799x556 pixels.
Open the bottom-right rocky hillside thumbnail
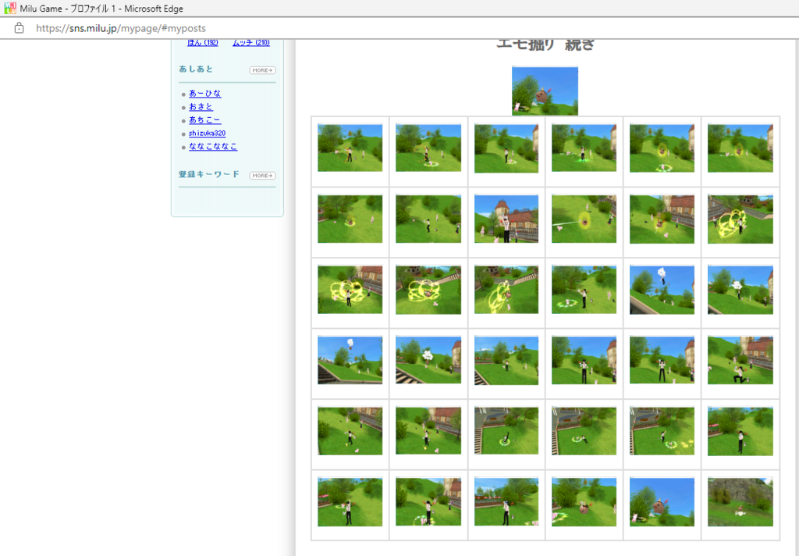740,502
